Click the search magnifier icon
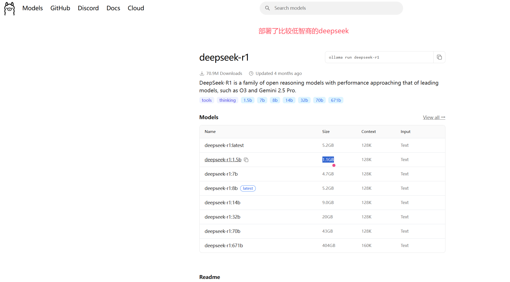This screenshot has height=282, width=510. click(x=267, y=8)
